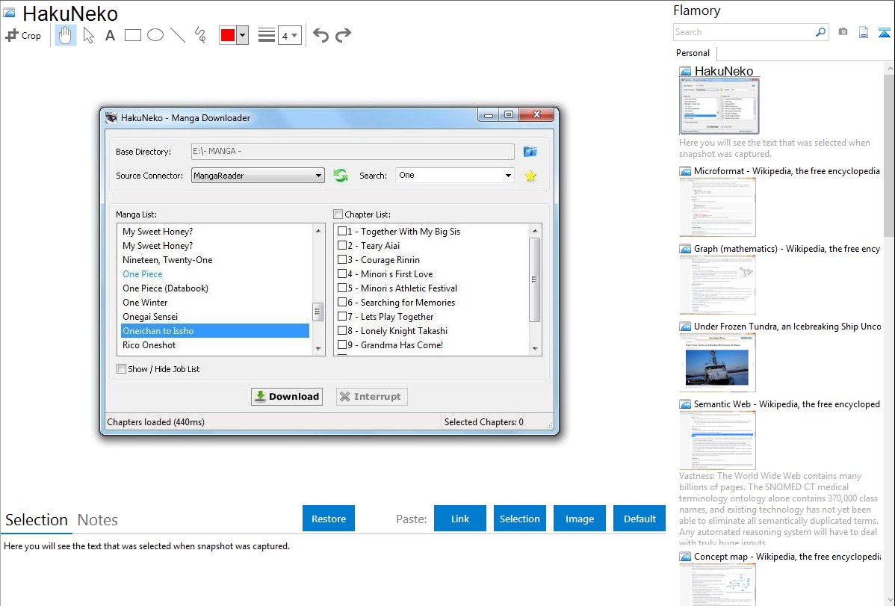Select One Winter in Manga List

(x=146, y=302)
